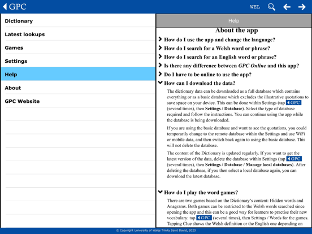Expand 'search for an English word' question
This screenshot has width=312, height=234.
click(x=218, y=57)
